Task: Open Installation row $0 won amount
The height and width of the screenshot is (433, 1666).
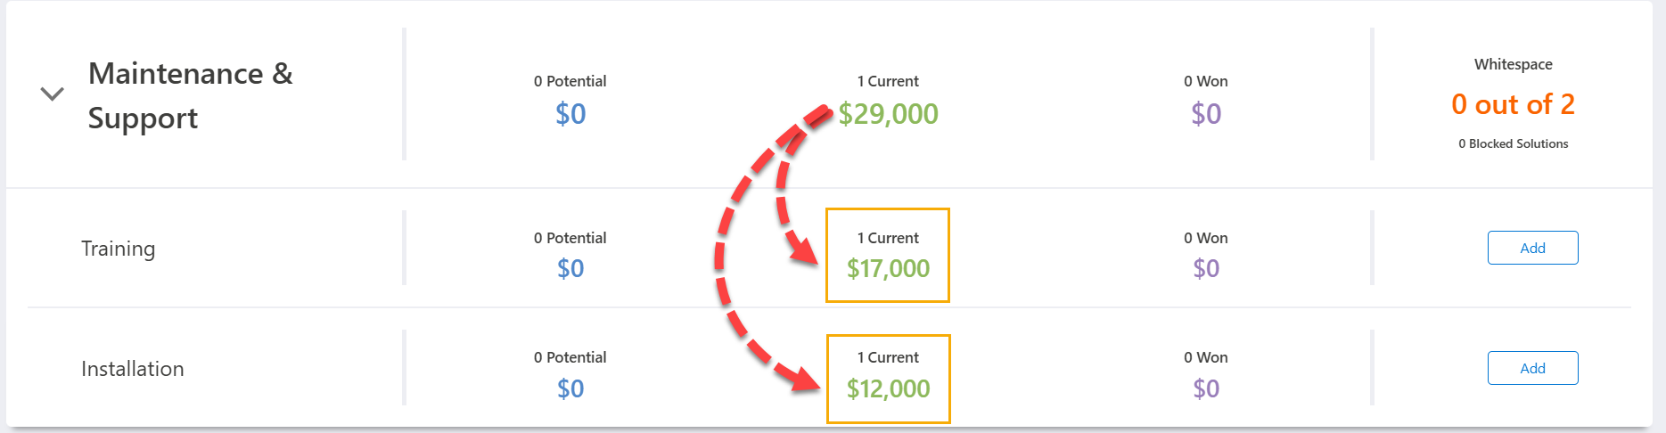Action: pyautogui.click(x=1206, y=388)
